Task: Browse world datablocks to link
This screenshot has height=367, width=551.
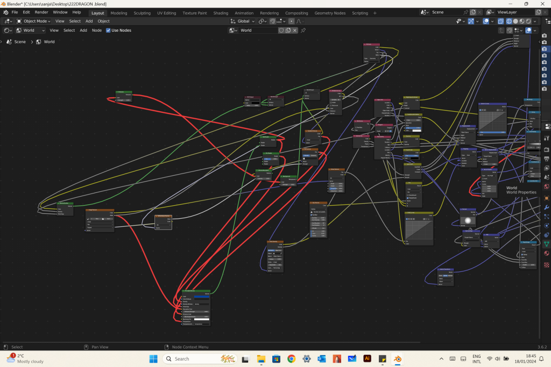Action: 233,30
